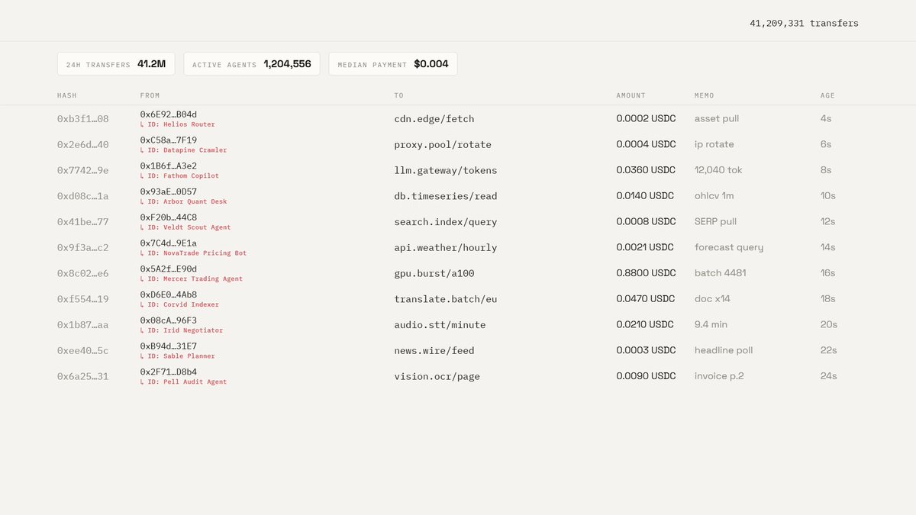Open transaction hash 0x1b87…aa
Screen dimensions: 916x515
click(82, 325)
